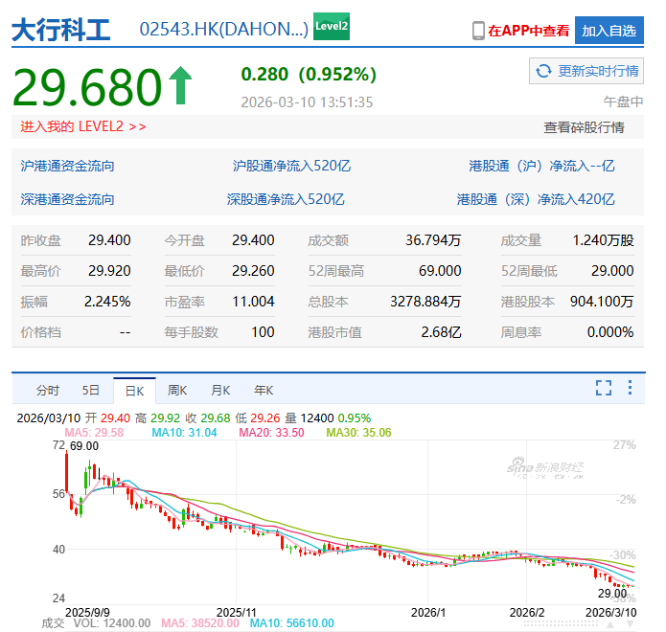Select the 月K chart tab
Screen dimensions: 666x632
pos(220,390)
